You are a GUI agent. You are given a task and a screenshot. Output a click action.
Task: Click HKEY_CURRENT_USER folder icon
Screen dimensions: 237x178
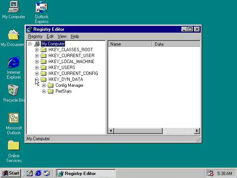[x=44, y=56]
